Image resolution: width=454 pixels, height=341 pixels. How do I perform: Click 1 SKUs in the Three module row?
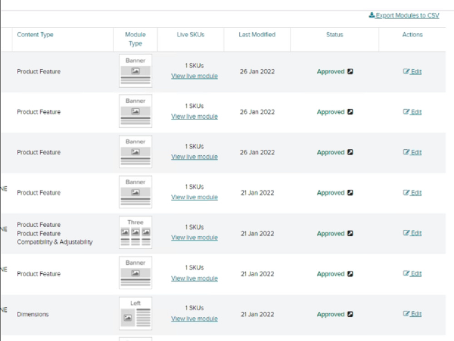pyautogui.click(x=194, y=227)
